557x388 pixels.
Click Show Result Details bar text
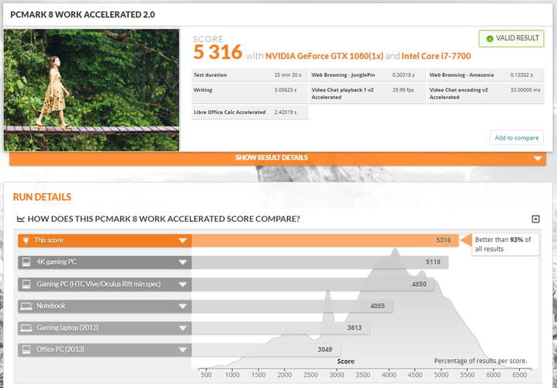coord(272,158)
